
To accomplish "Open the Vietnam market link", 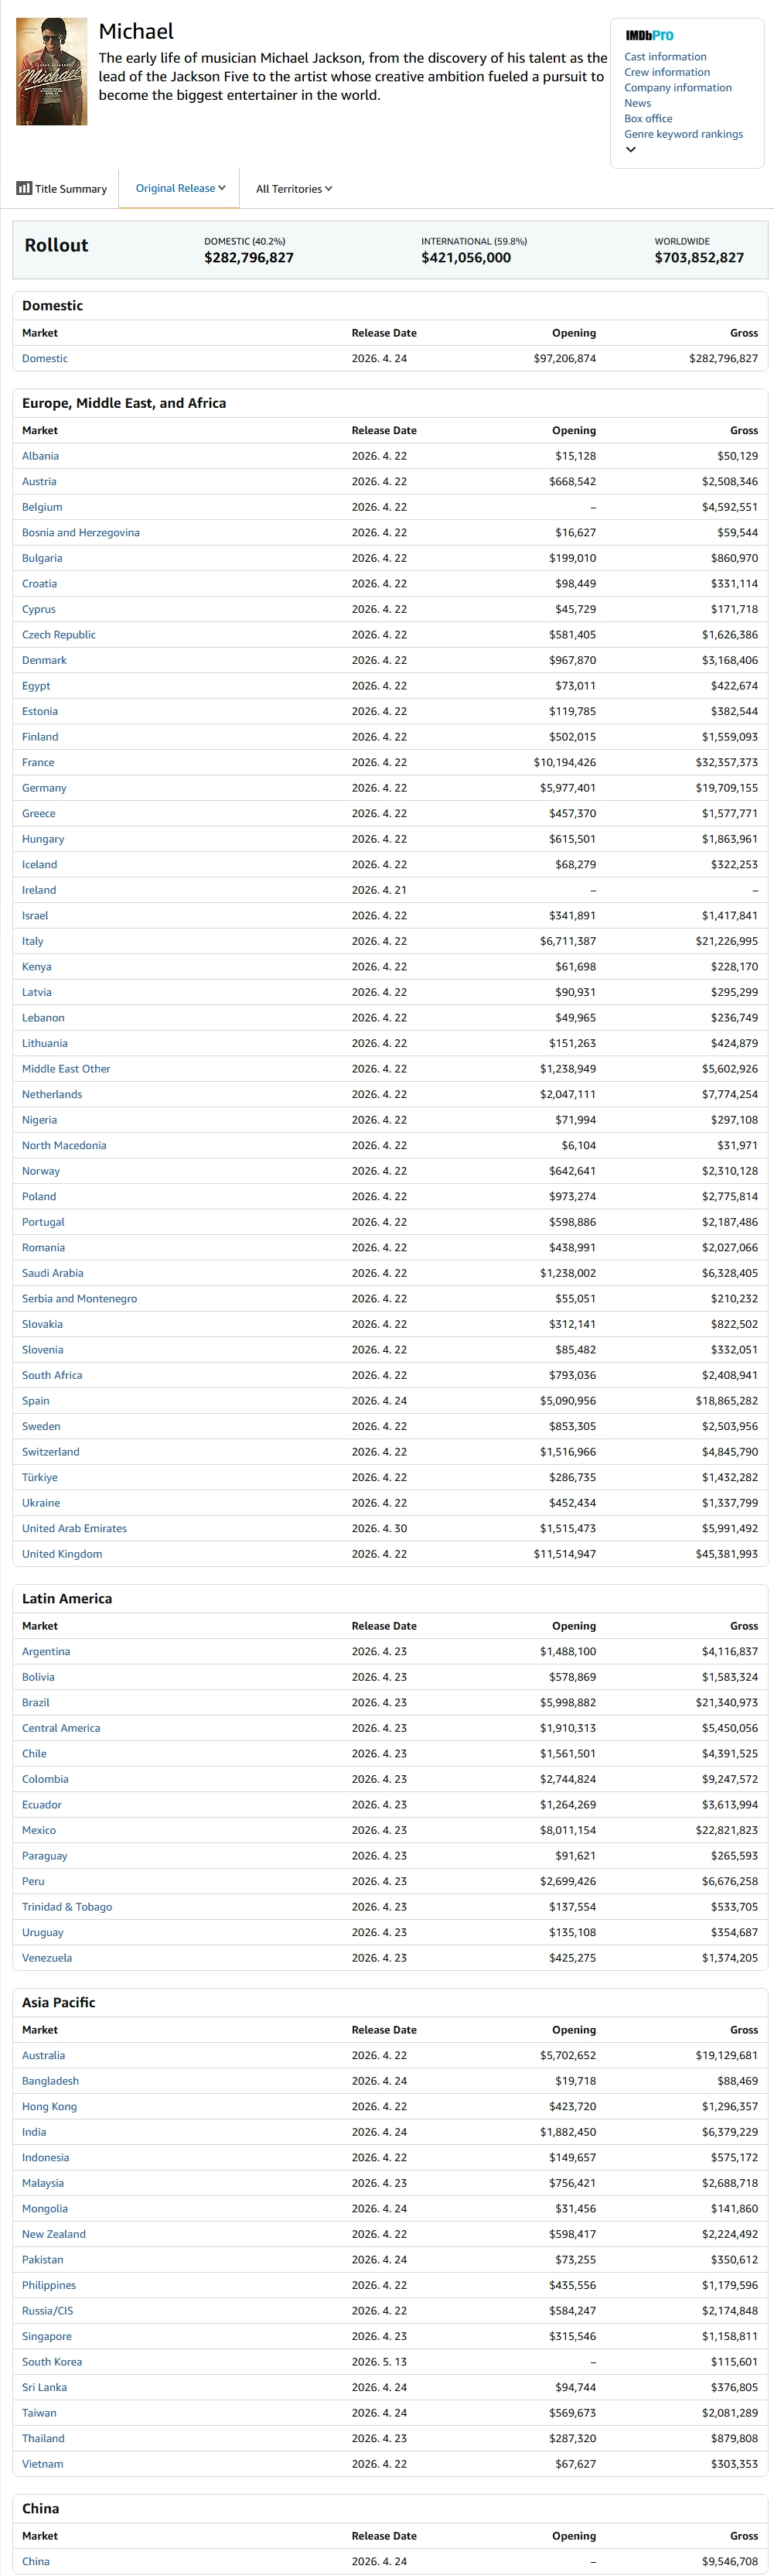I will coord(42,2464).
